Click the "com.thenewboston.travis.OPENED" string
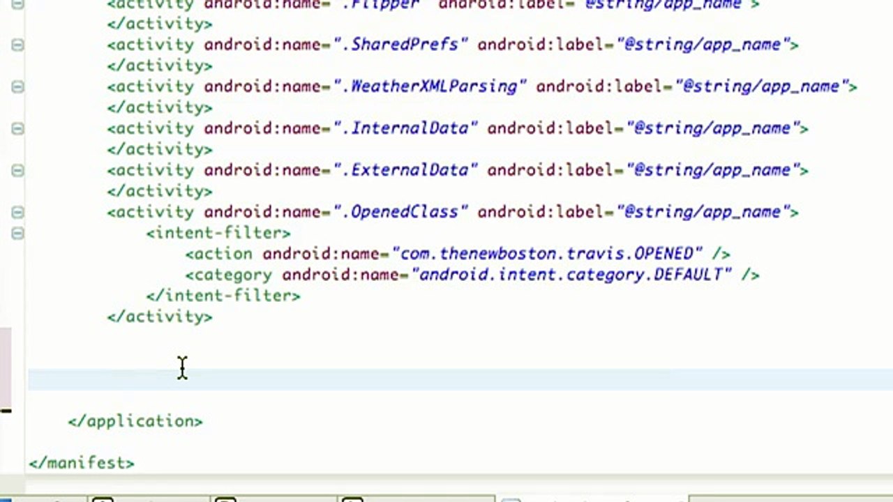 548,254
